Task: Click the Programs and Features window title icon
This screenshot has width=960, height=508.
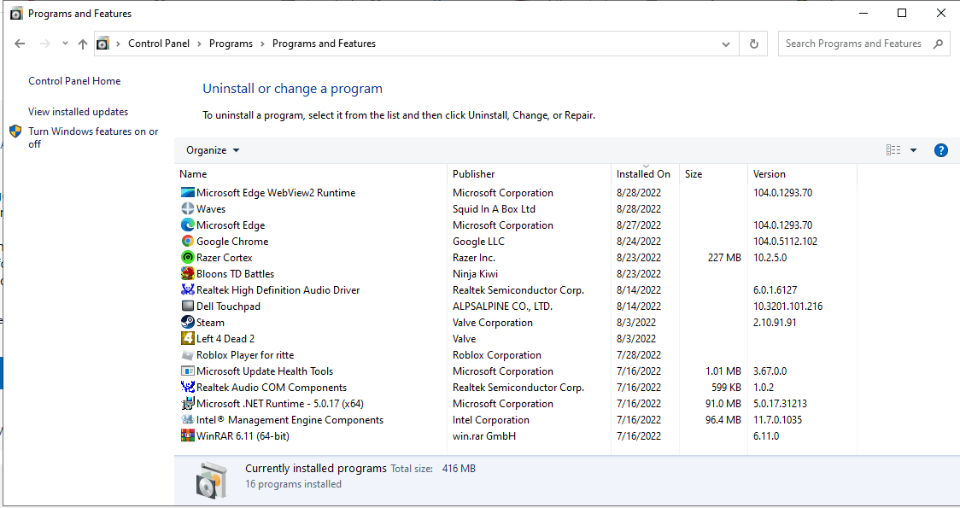Action: (x=16, y=14)
